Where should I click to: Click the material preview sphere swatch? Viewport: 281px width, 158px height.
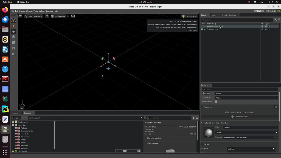pyautogui.click(x=208, y=133)
